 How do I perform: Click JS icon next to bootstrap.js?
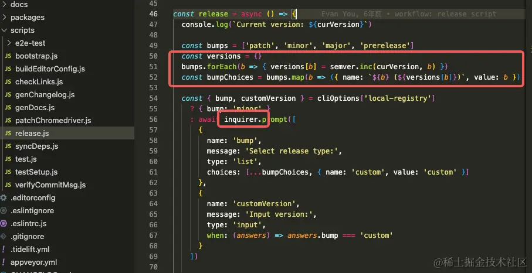pyautogui.click(x=8, y=56)
